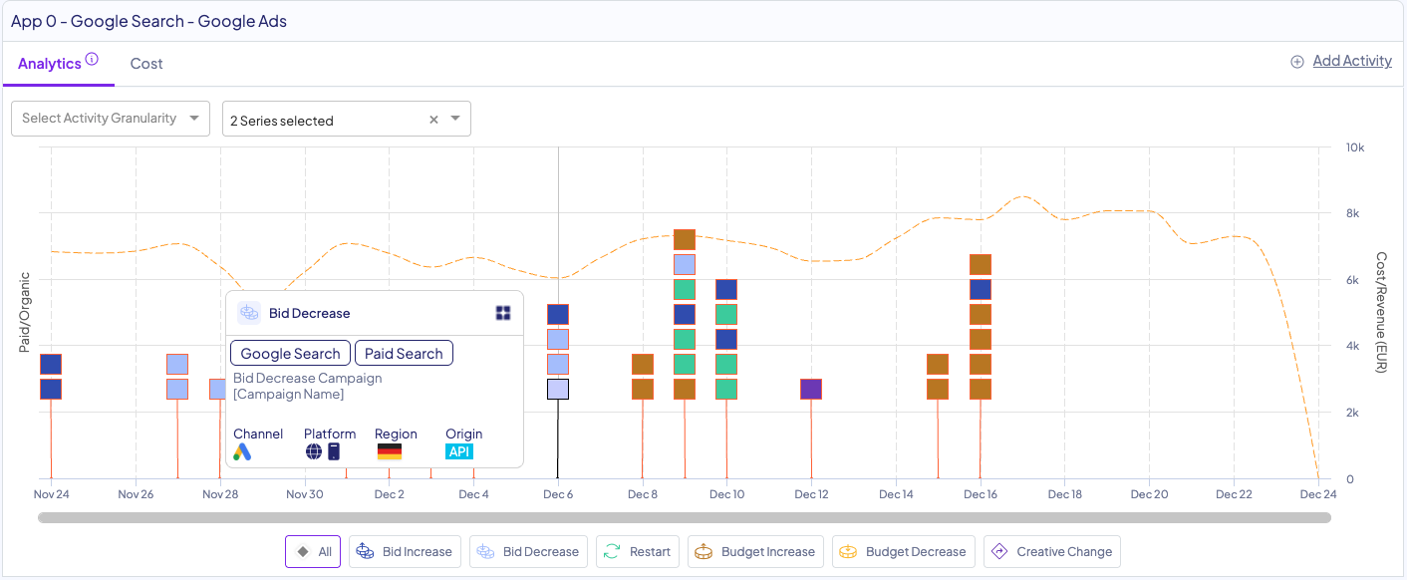Toggle the Bid Increase activity filter

[405, 552]
